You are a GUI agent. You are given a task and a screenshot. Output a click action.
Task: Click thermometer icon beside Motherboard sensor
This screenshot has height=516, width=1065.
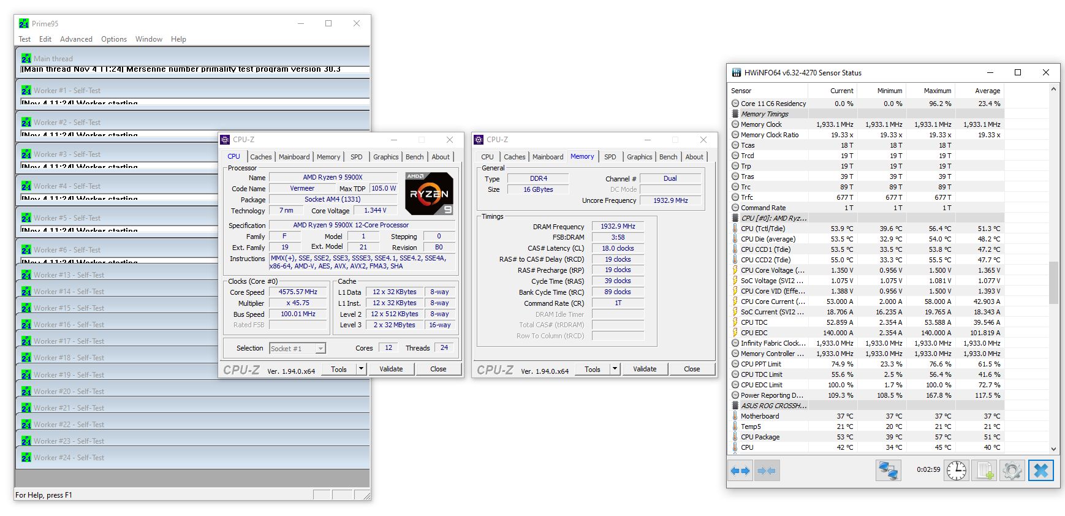[x=735, y=415]
